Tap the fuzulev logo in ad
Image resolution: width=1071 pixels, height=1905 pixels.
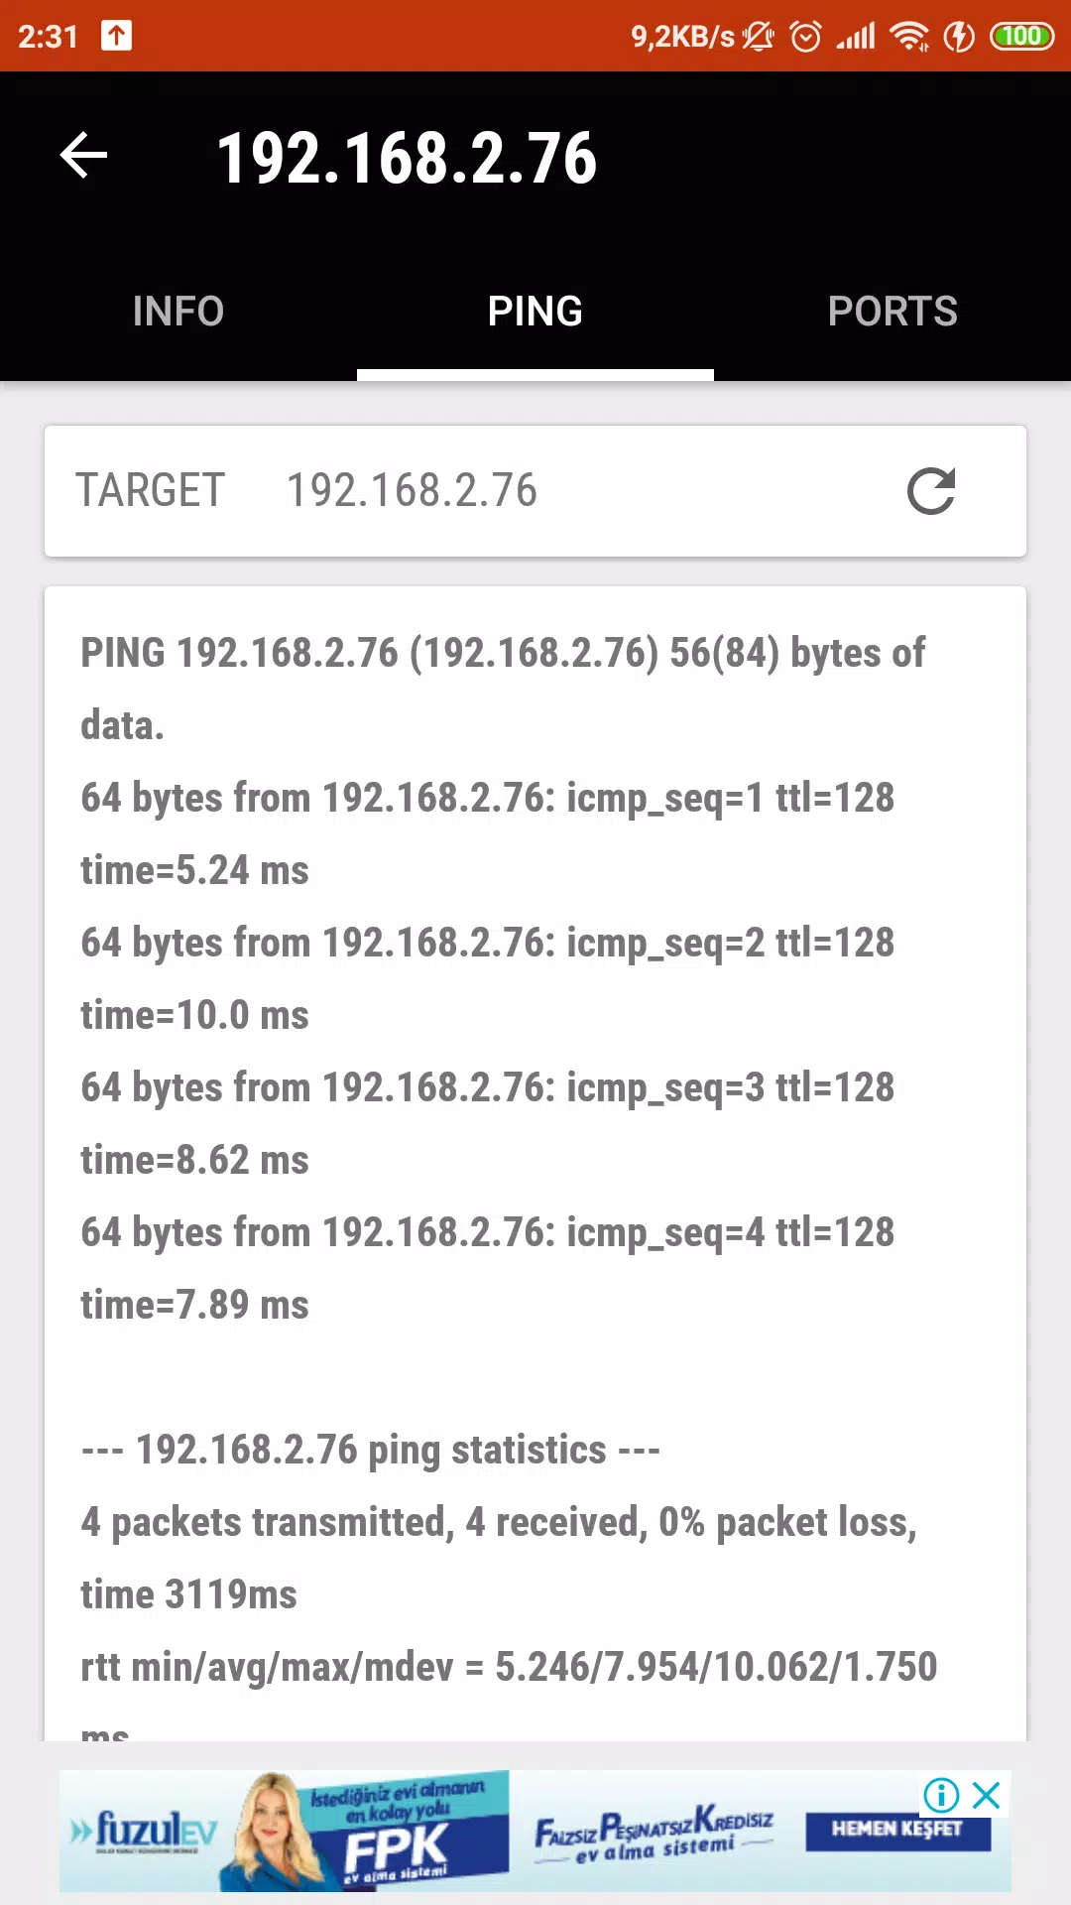tap(145, 1831)
